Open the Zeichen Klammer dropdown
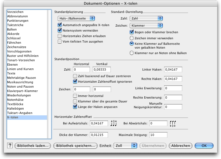Screen dimensions: 221x159 [146, 26]
